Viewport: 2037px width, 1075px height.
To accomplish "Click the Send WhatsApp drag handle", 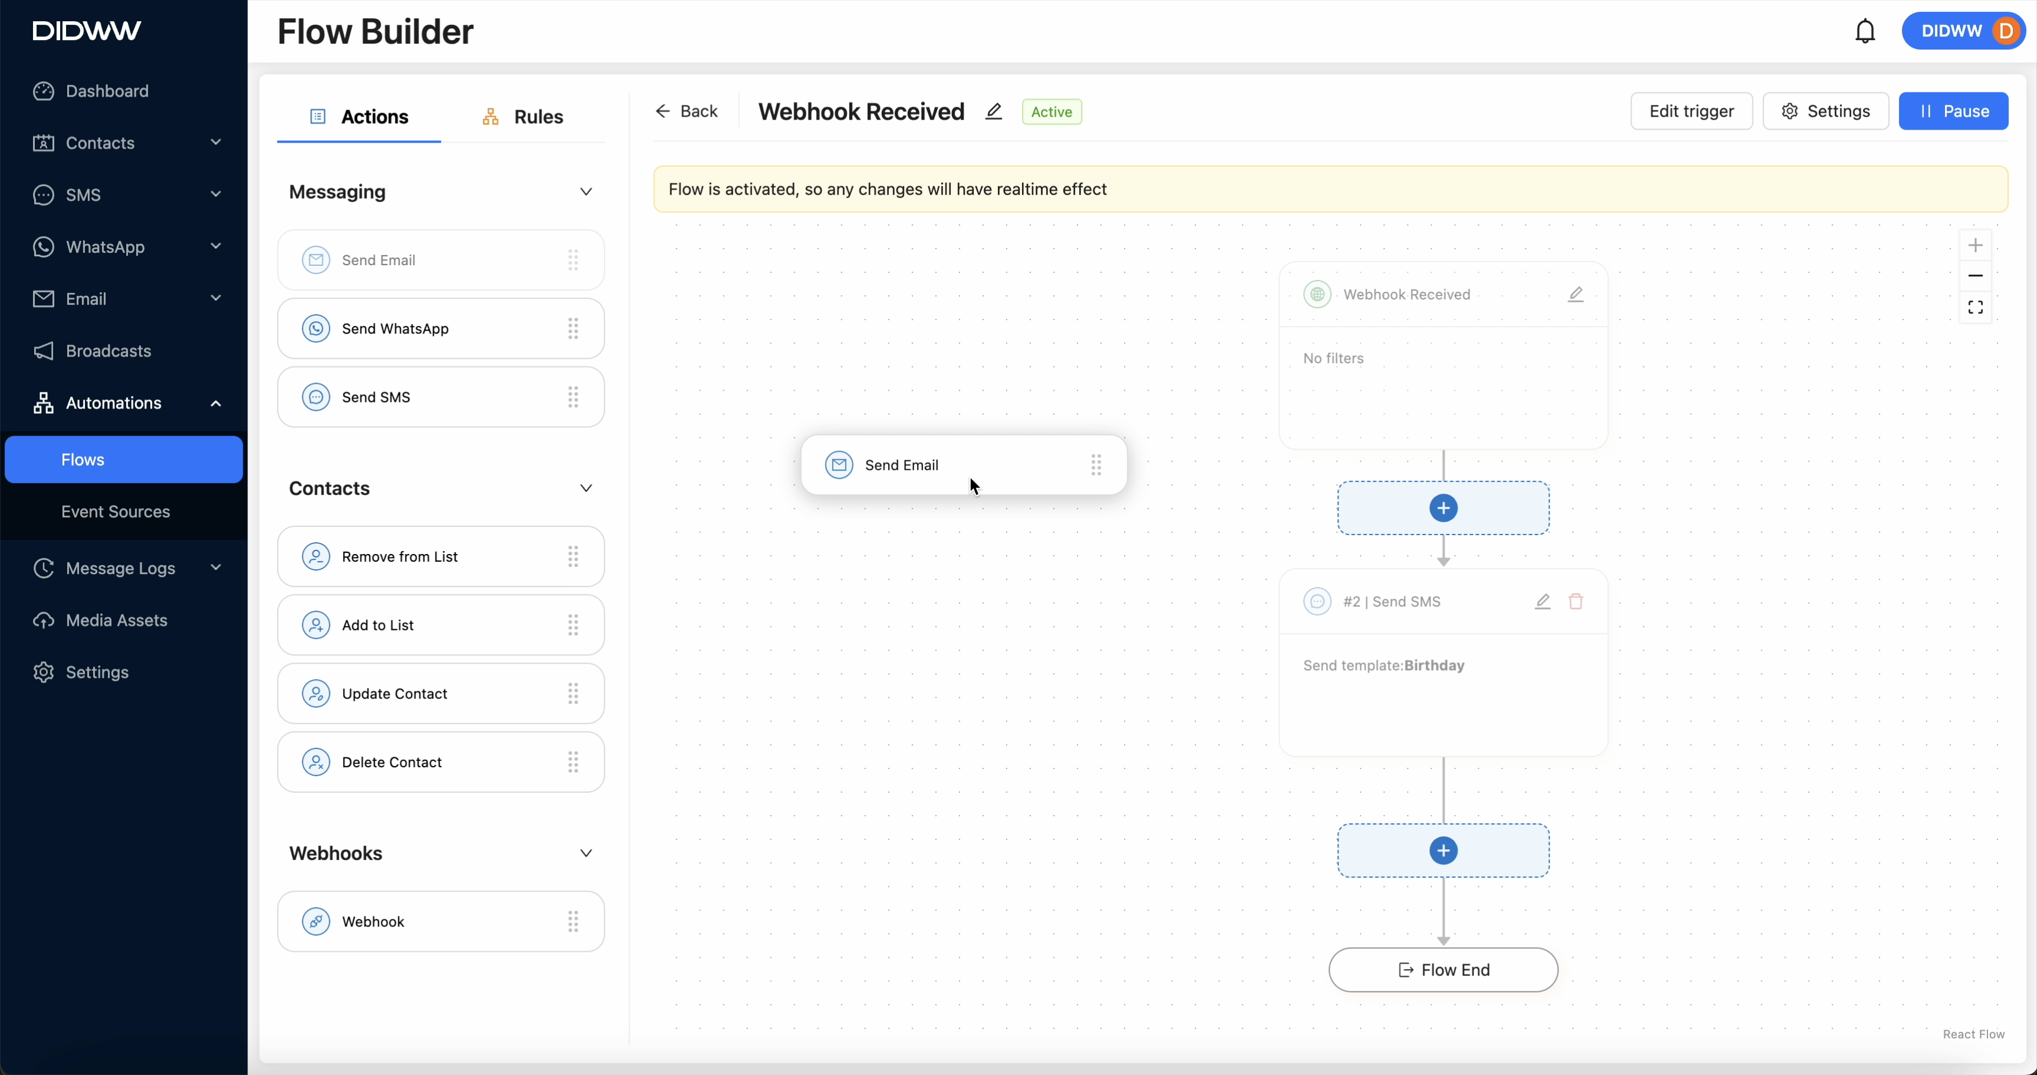I will point(572,329).
